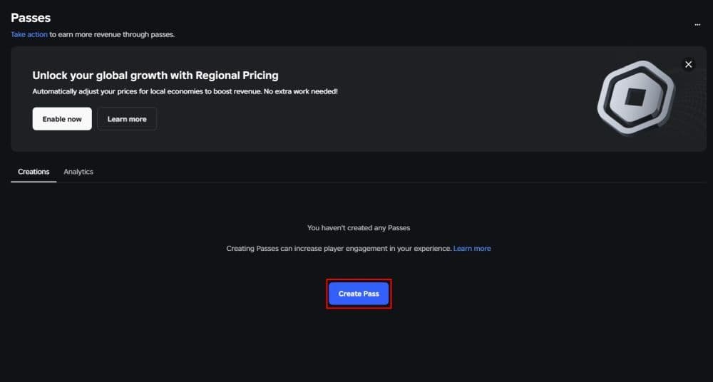Click Enable now for Regional Pricing
Screen dimensions: 713x382
62,119
